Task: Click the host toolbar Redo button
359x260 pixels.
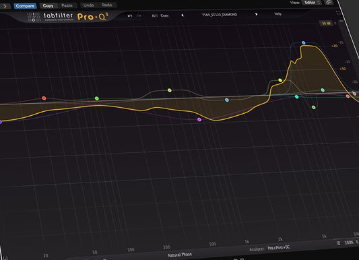Action: pos(107,5)
